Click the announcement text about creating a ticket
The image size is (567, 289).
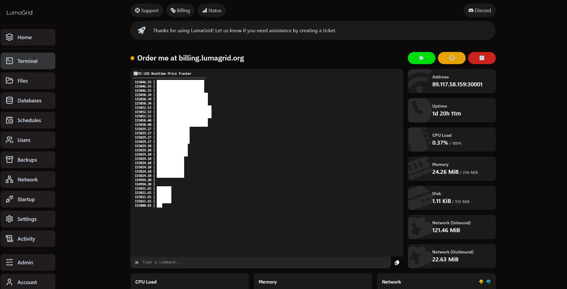pyautogui.click(x=245, y=31)
